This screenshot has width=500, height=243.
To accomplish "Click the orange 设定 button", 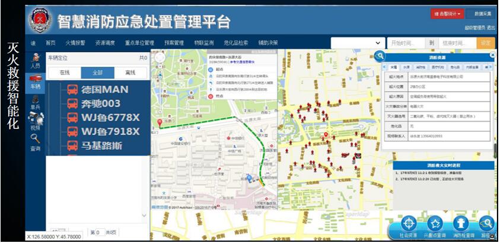I will tap(486, 43).
